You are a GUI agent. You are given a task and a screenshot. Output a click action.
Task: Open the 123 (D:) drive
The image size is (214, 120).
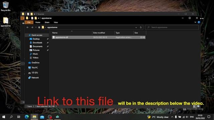tap(35, 73)
